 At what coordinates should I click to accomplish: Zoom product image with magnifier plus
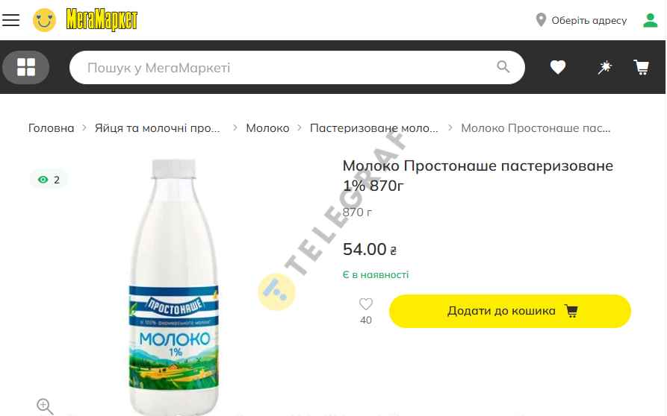point(45,406)
